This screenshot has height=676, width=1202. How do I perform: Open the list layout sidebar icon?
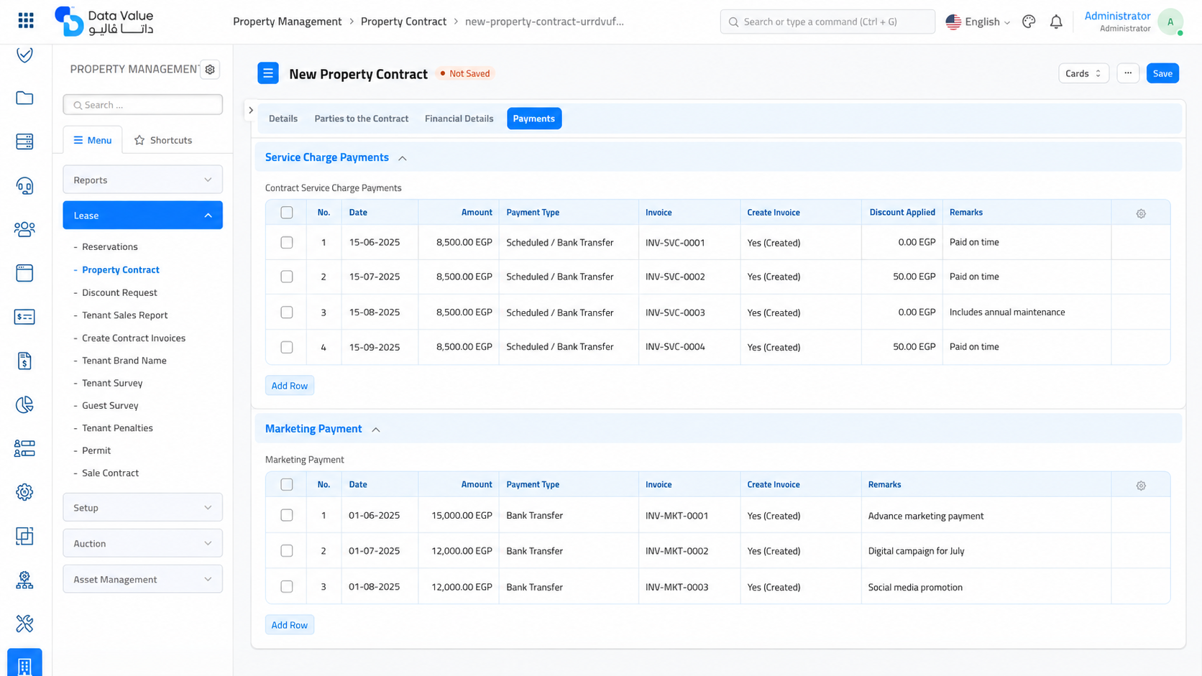[x=24, y=449]
